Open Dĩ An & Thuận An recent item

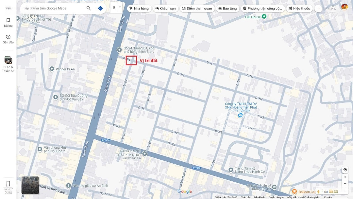[x=8, y=64]
